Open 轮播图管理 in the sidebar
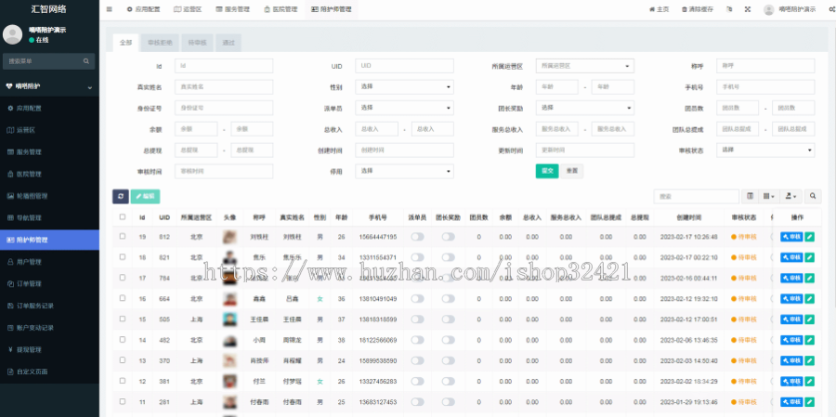This screenshot has height=417, width=836. click(49, 196)
